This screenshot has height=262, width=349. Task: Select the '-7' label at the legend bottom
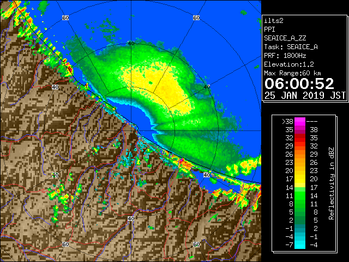pyautogui.click(x=289, y=245)
